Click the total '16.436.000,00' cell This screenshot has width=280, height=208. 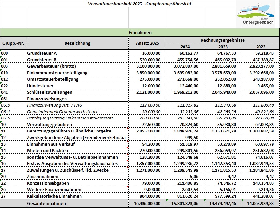[x=147, y=203]
